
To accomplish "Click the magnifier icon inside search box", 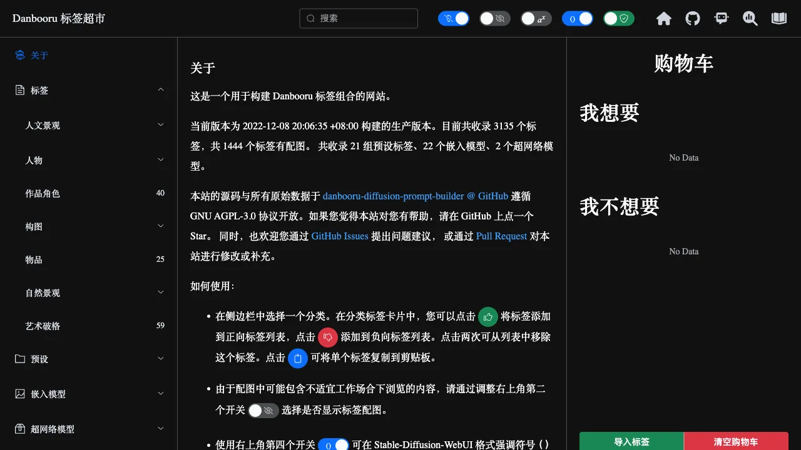I will pos(310,19).
